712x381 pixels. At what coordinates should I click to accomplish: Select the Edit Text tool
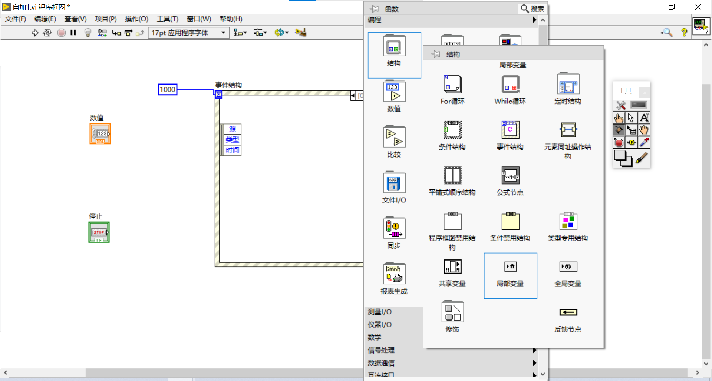(x=644, y=117)
